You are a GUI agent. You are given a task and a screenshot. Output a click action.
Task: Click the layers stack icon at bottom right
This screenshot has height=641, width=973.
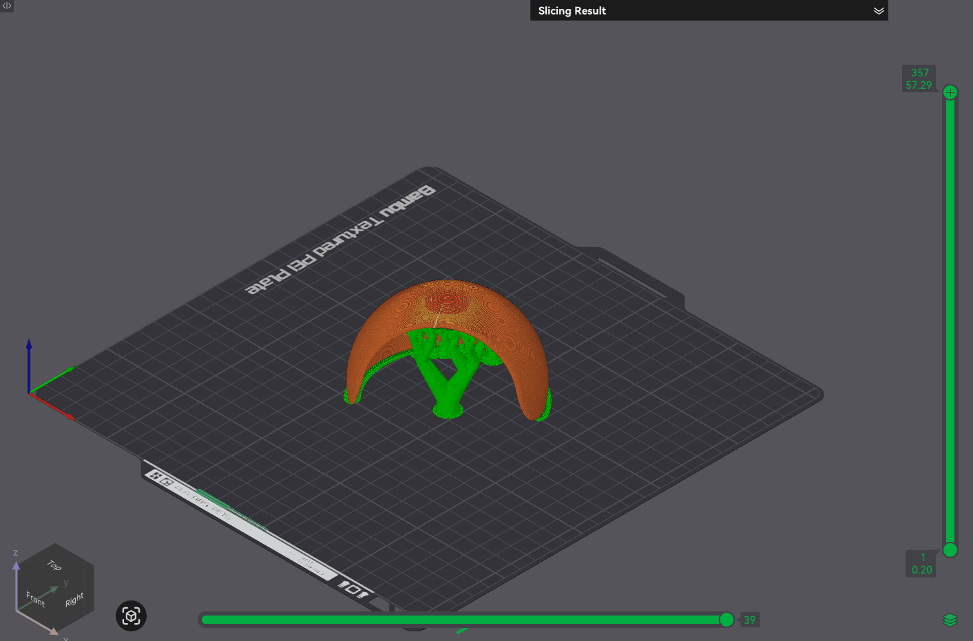pyautogui.click(x=950, y=620)
